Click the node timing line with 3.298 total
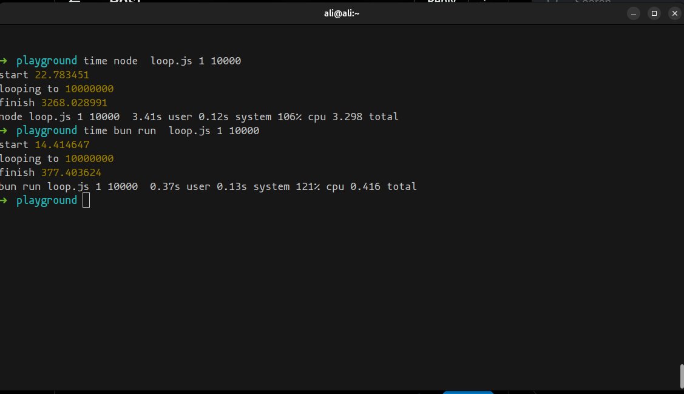This screenshot has height=394, width=684. tap(199, 117)
